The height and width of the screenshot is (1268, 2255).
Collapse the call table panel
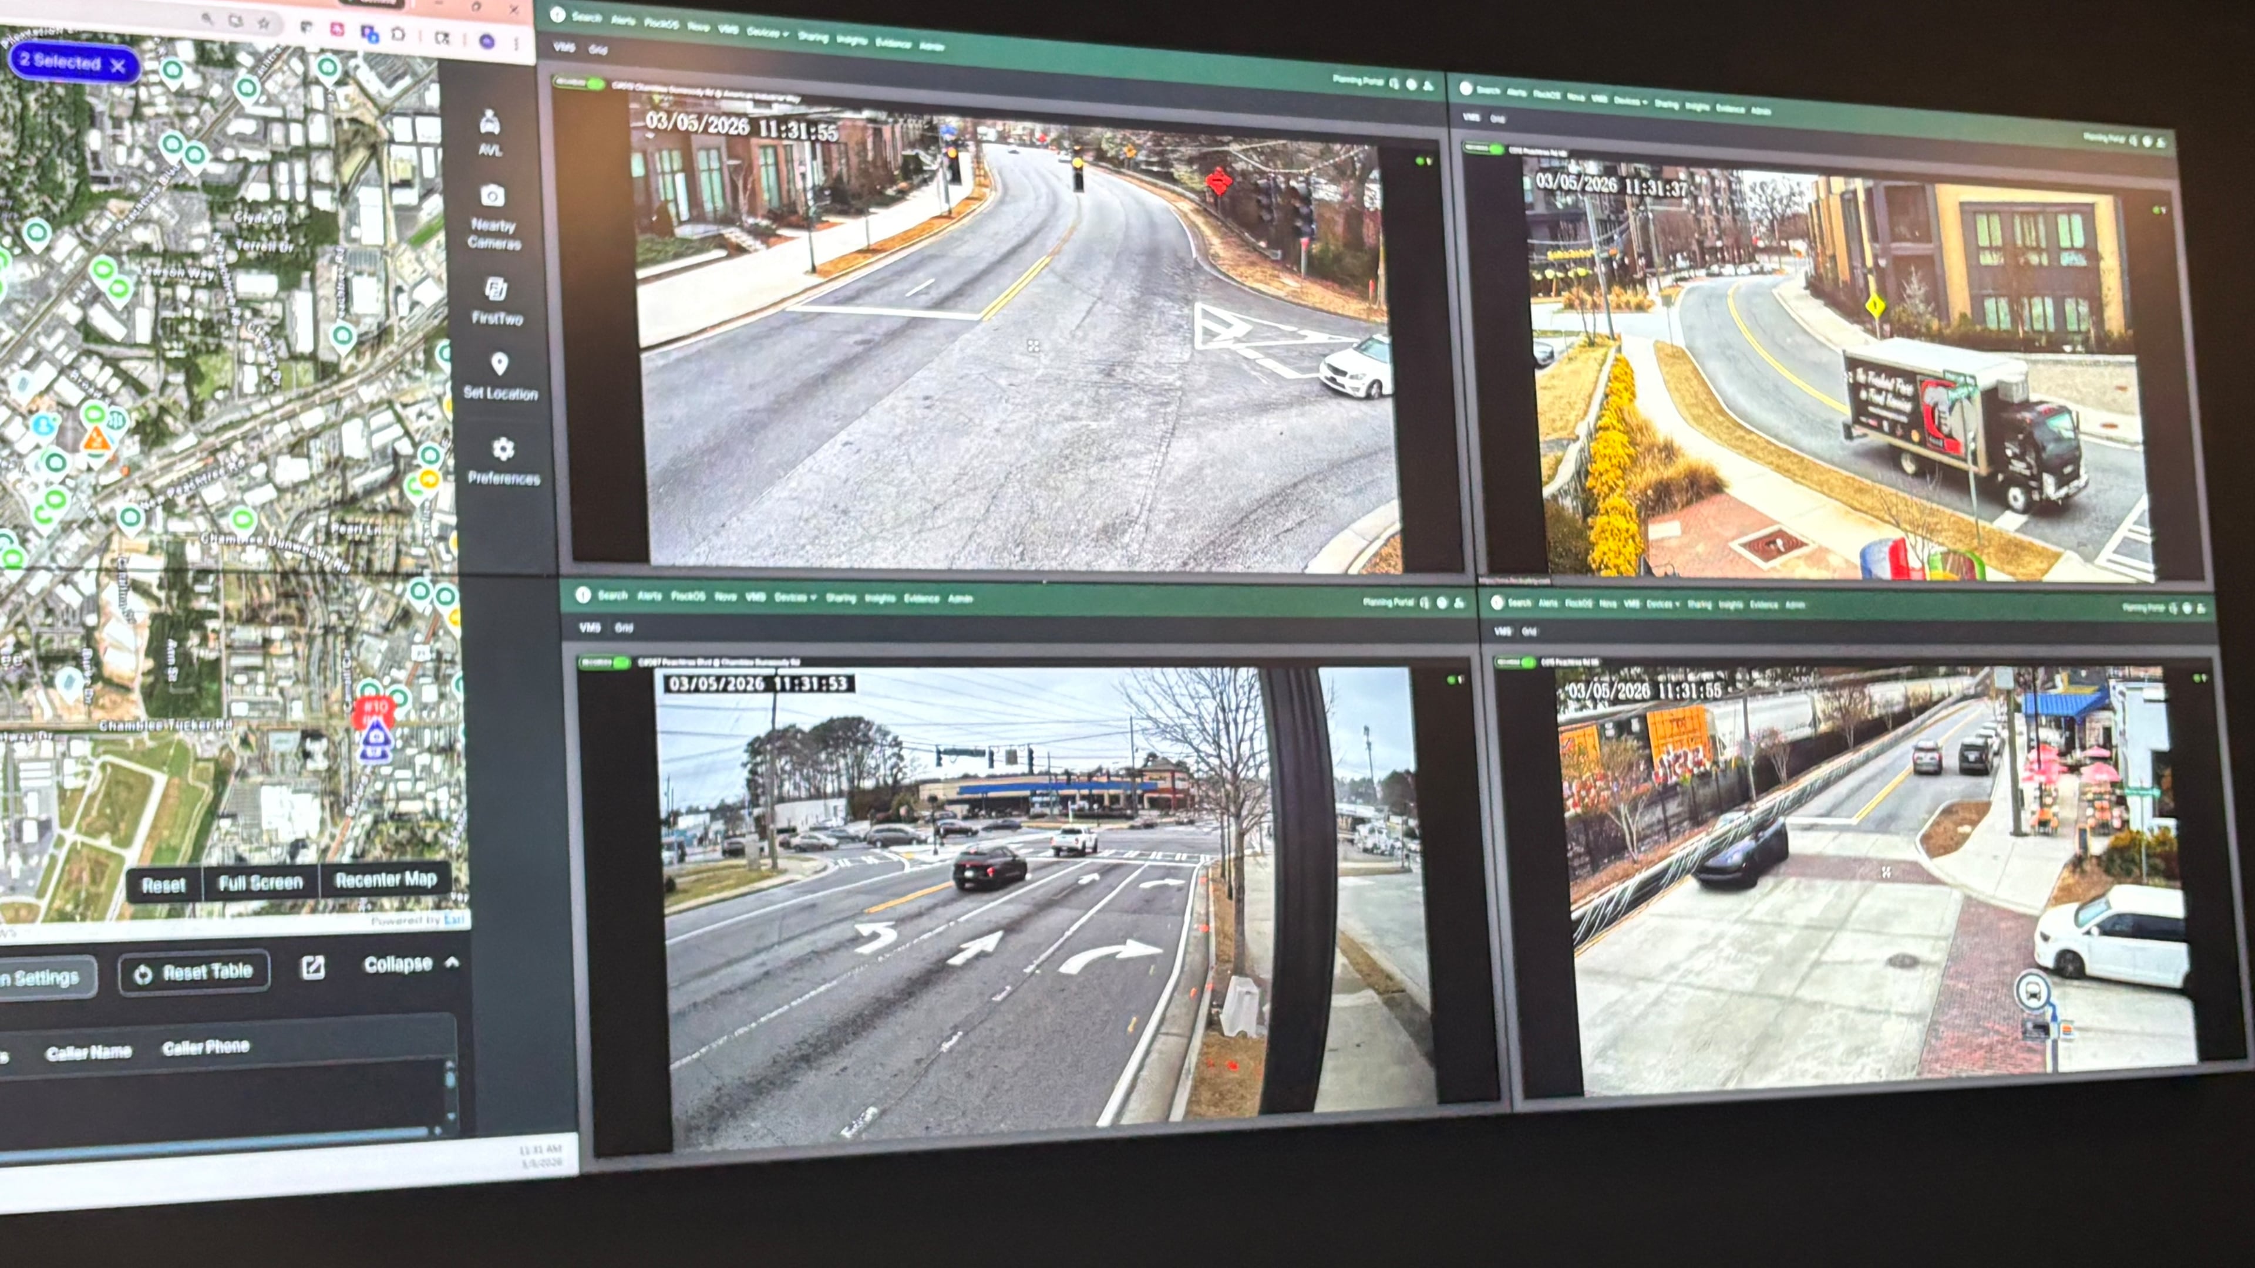(x=412, y=963)
